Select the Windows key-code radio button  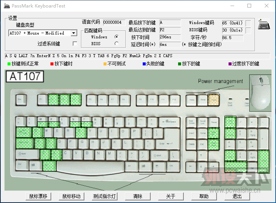tap(116, 37)
